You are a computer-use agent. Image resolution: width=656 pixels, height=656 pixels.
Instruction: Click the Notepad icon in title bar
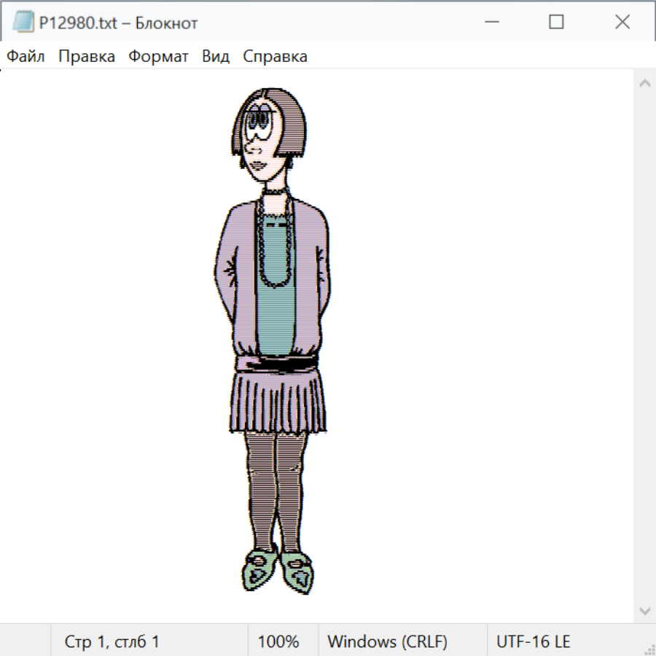[x=23, y=23]
